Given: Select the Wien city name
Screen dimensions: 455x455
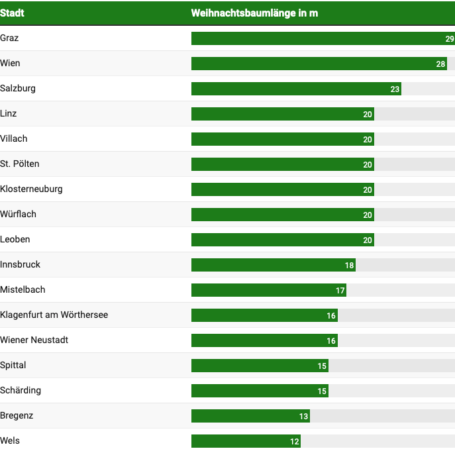Looking at the screenshot, I should pyautogui.click(x=11, y=64).
